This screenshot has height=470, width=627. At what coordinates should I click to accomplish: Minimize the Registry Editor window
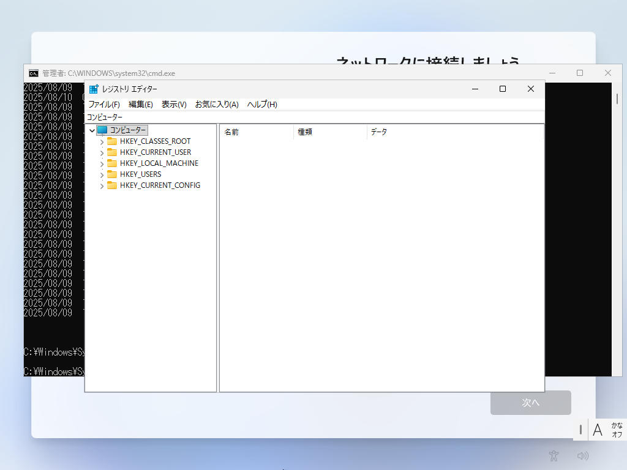click(x=475, y=89)
